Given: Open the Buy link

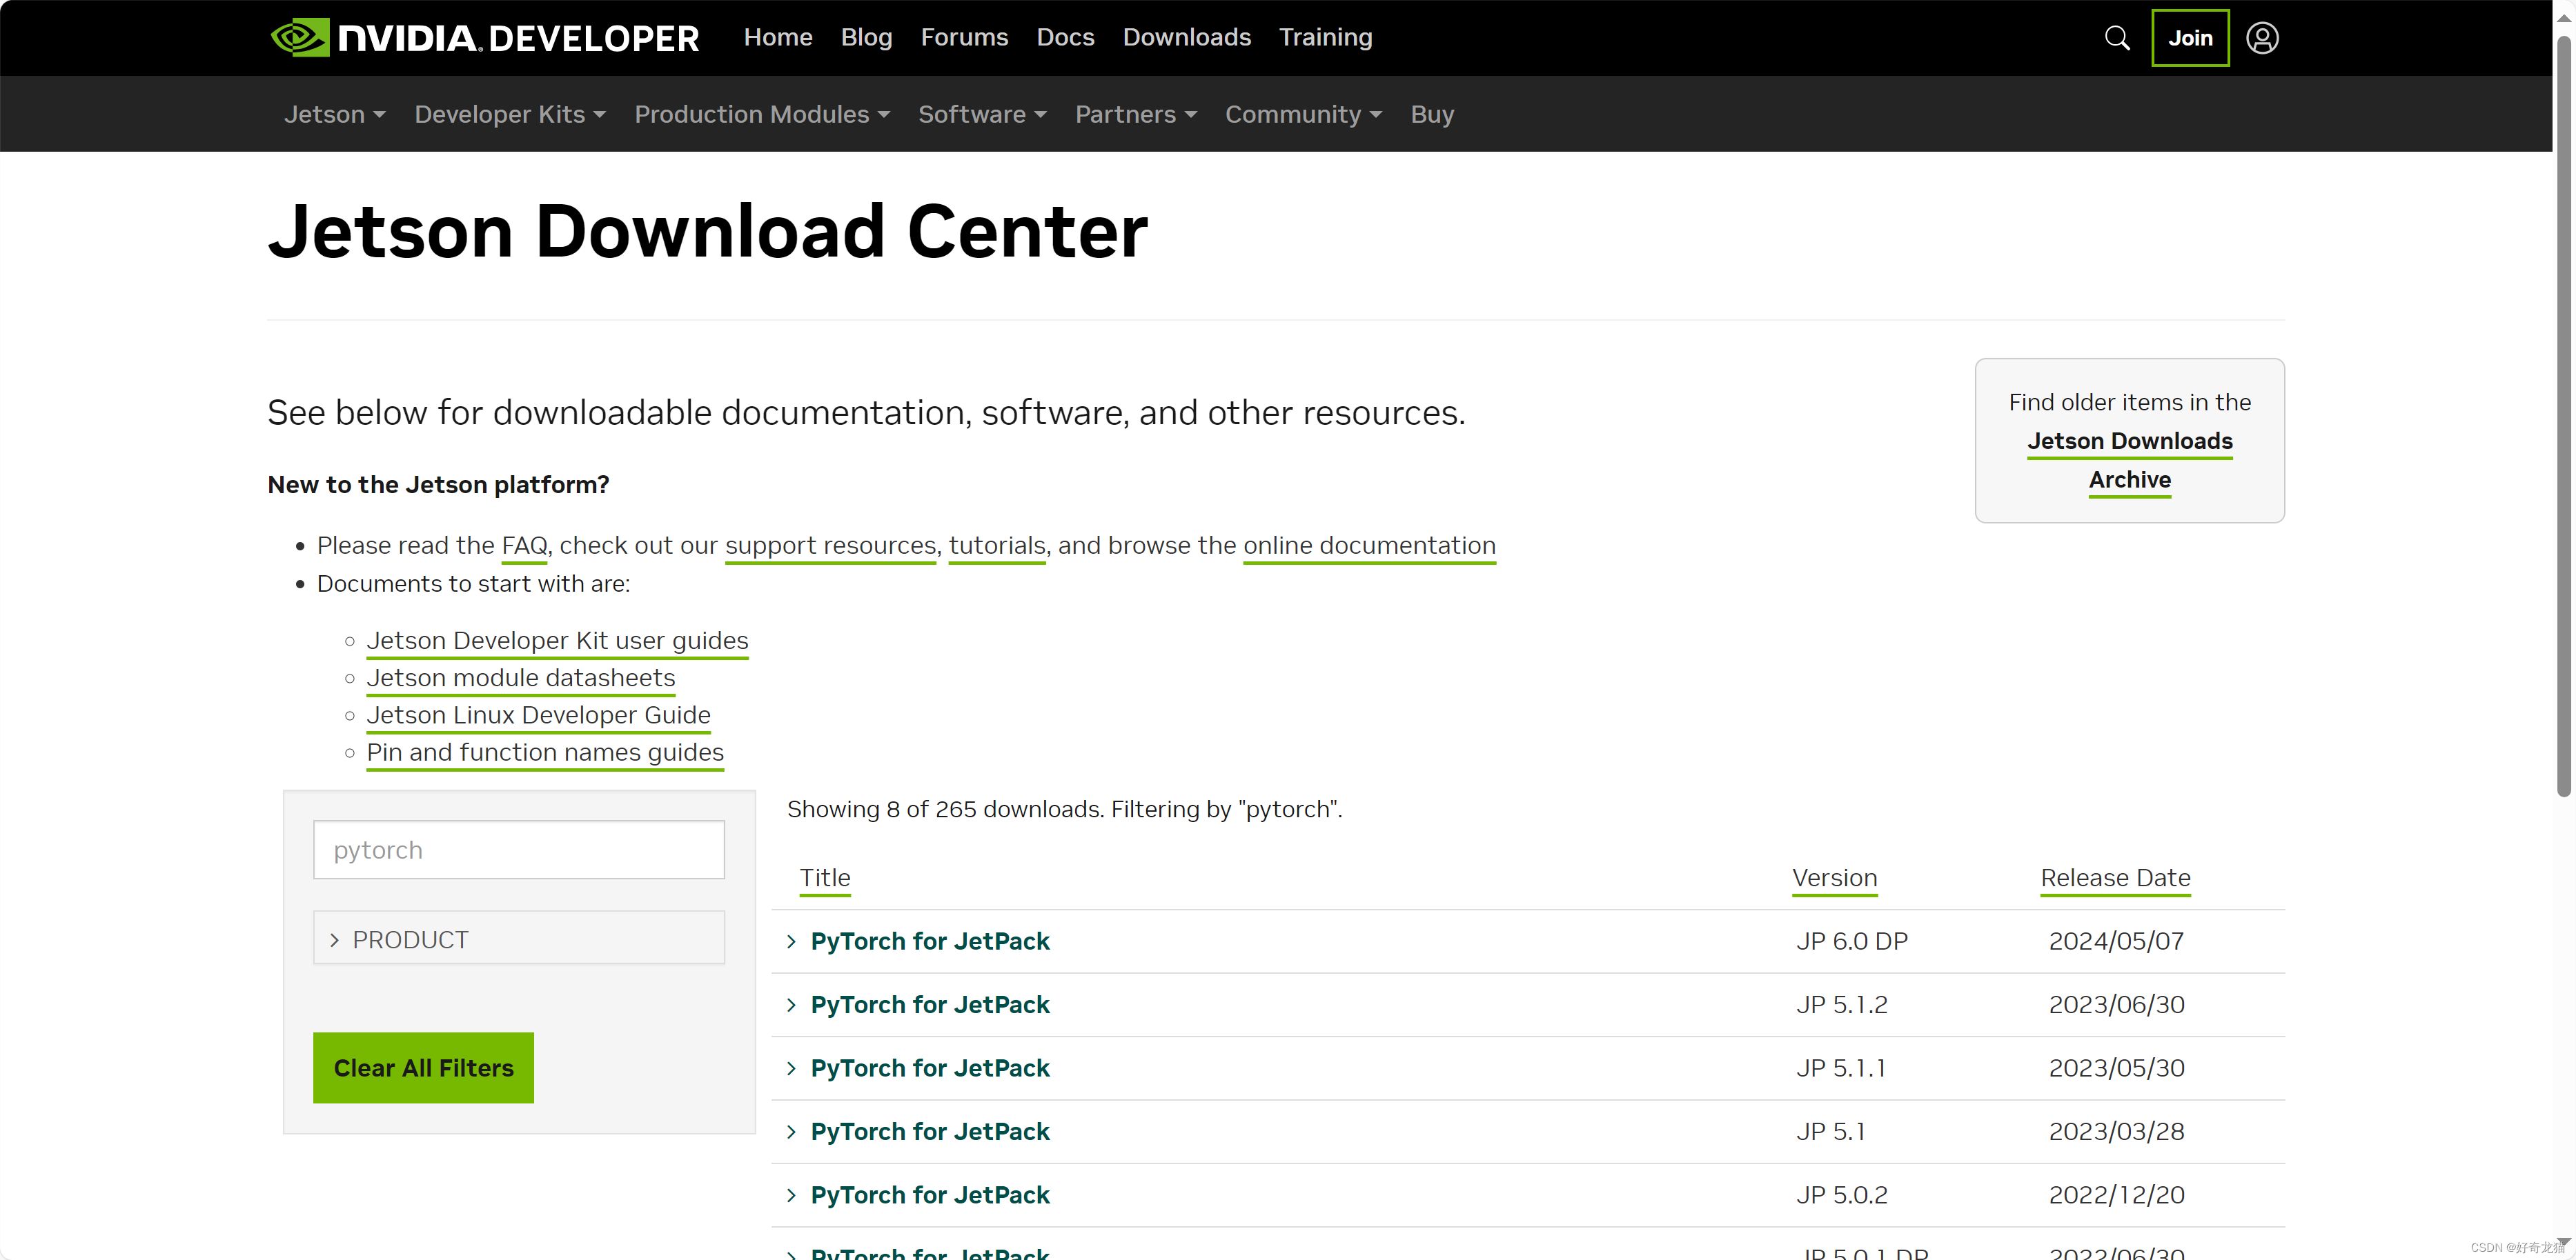Looking at the screenshot, I should (x=1432, y=114).
